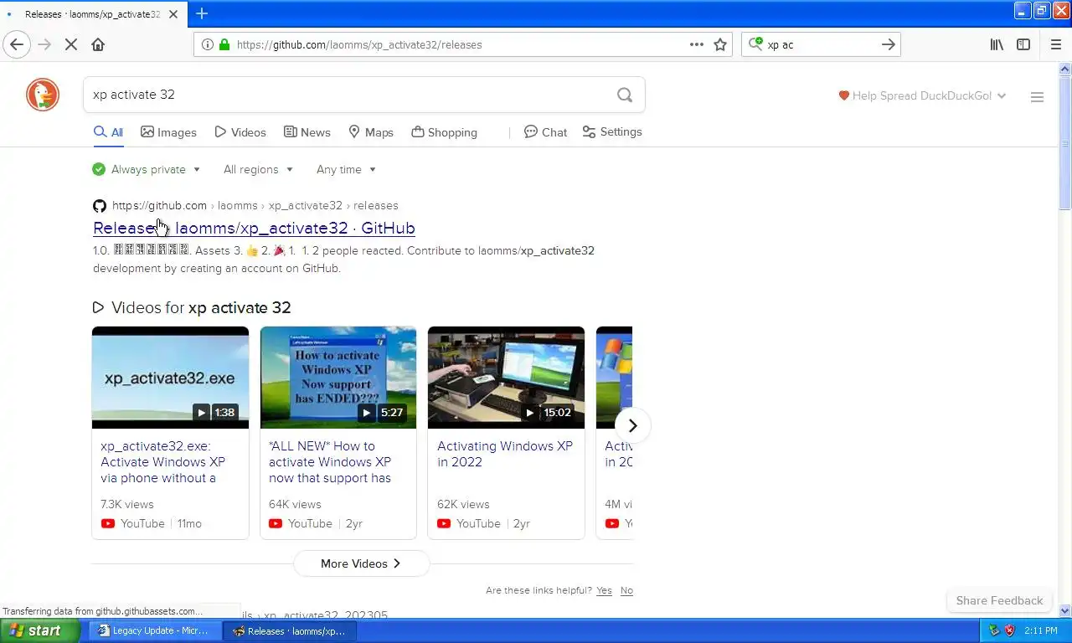1072x643 pixels.
Task: Open the ALL NEW How to activate video title
Action: [330, 462]
